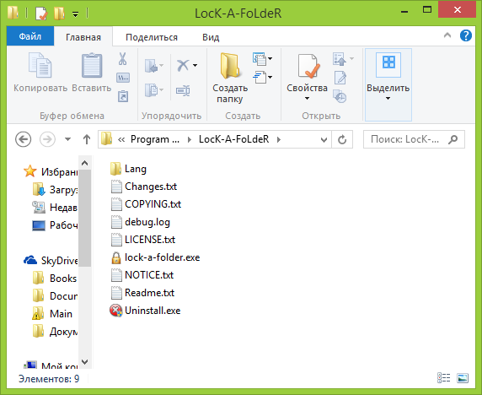482x395 pixels.
Task: Click the Properties icon in quick access toolbar
Action: point(41,14)
